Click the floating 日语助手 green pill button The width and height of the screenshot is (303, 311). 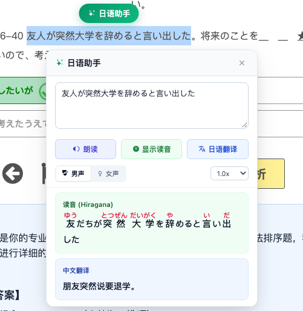point(109,13)
